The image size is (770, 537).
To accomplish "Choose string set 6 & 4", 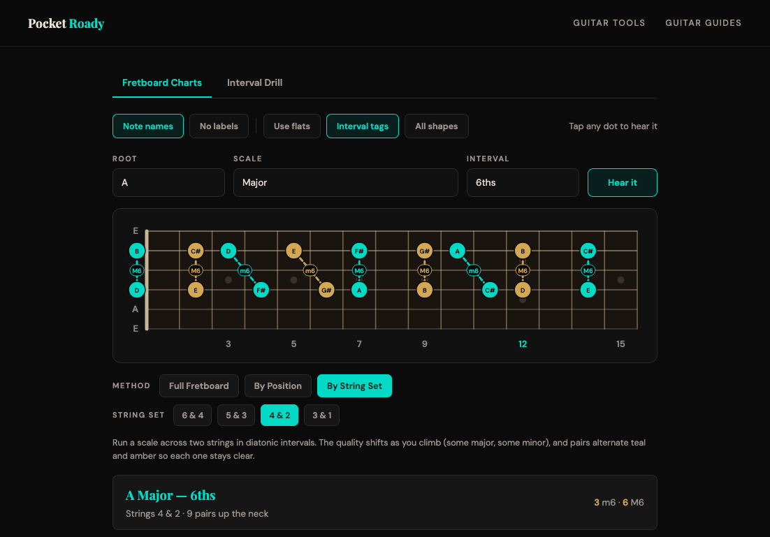I will [193, 415].
